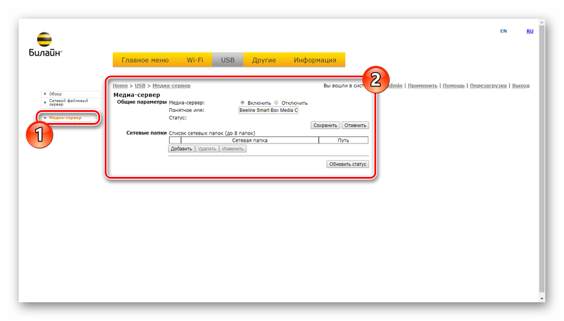The height and width of the screenshot is (321, 564).
Task: Open the USB tab
Action: pos(228,60)
